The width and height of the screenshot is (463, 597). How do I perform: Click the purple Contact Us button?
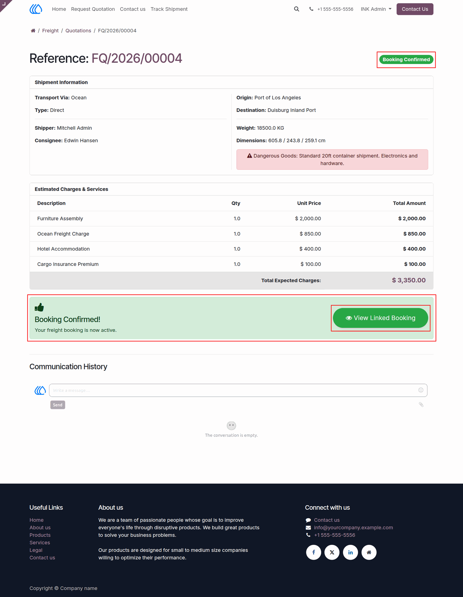point(415,9)
